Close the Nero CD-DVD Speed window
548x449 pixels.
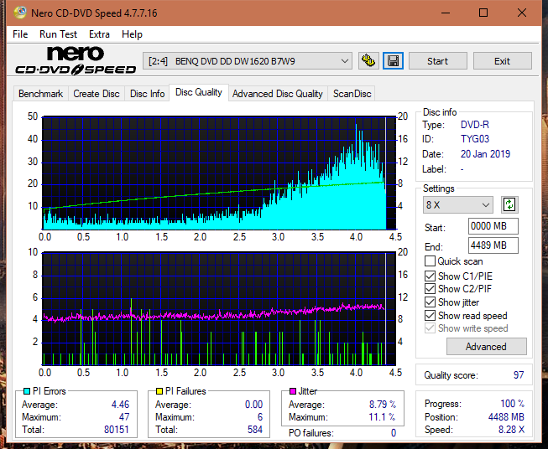click(x=522, y=13)
